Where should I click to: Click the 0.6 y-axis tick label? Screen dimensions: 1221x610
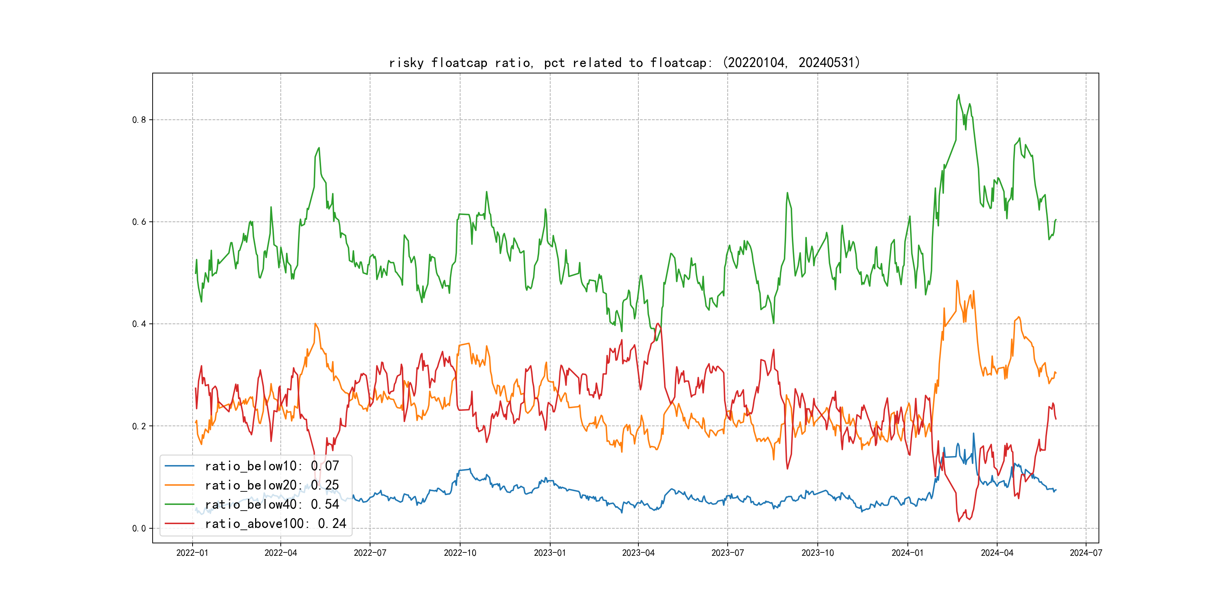coord(139,222)
